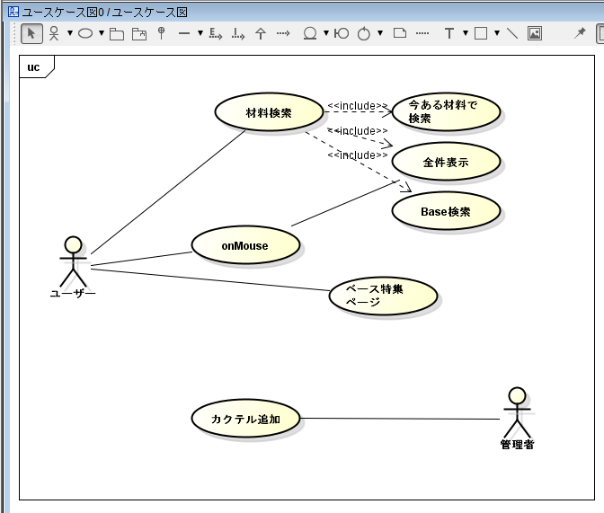Viewport: 604px width, 513px height.
Task: Open dropdown arrow next to Actor tool
Action: coord(70,33)
